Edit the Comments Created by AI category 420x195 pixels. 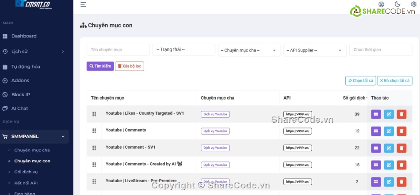point(389,165)
